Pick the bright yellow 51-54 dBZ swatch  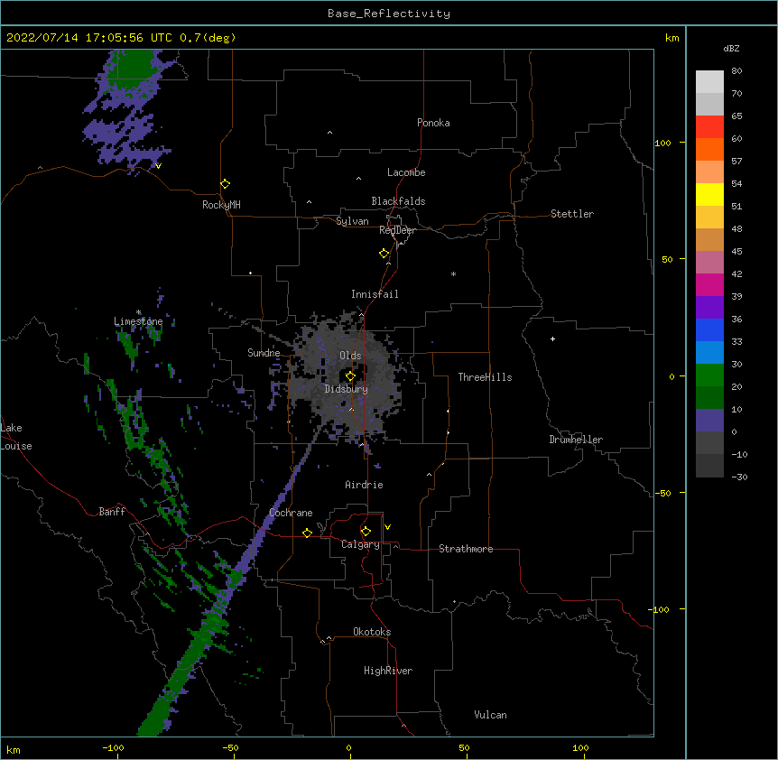[x=709, y=195]
